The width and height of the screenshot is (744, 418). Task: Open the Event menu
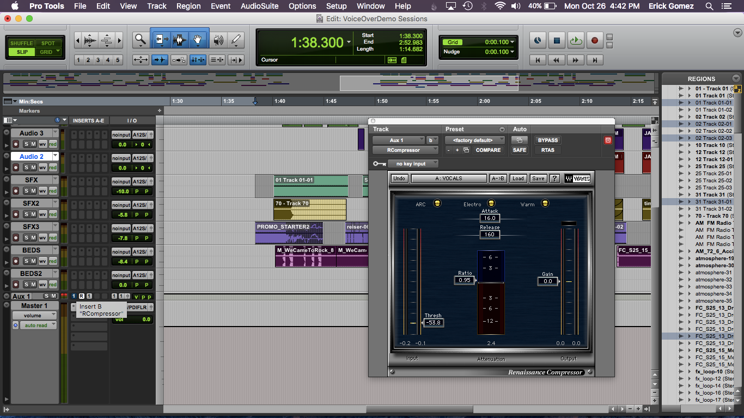221,6
